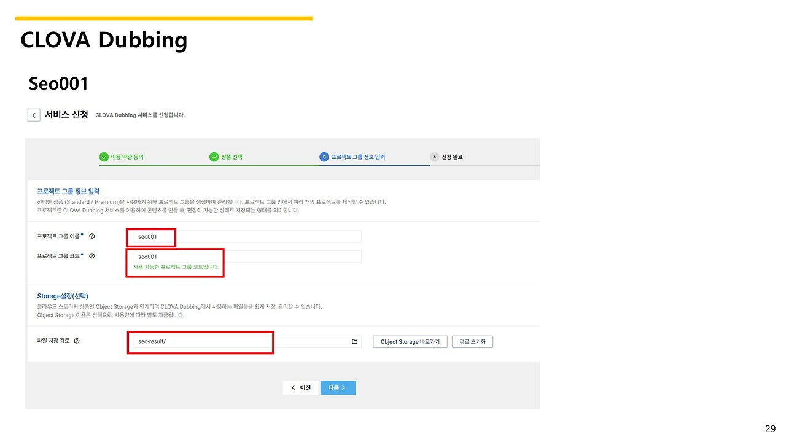Open help icon next to 파일 저장 경로
786x442 pixels.
click(x=77, y=341)
